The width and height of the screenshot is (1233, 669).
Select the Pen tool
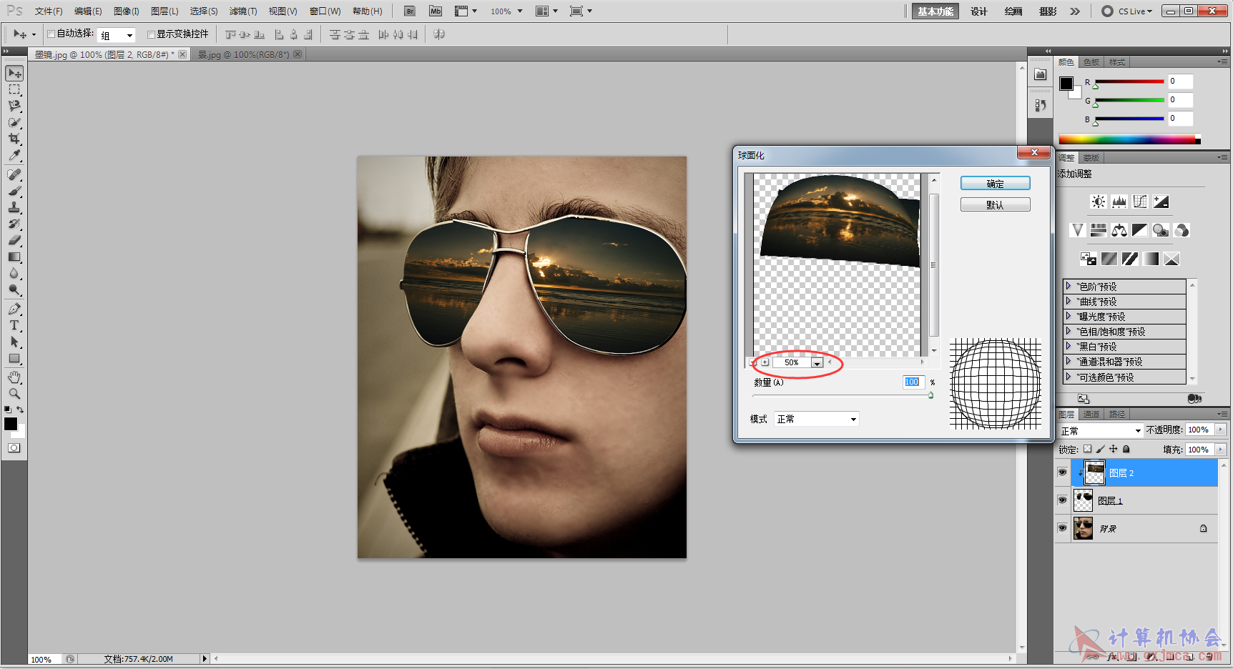[14, 309]
